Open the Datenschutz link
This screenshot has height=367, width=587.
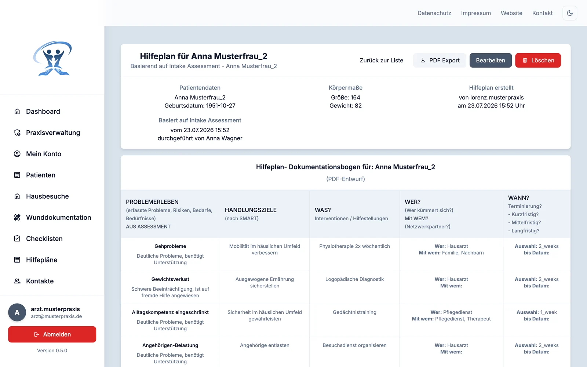pyautogui.click(x=434, y=13)
